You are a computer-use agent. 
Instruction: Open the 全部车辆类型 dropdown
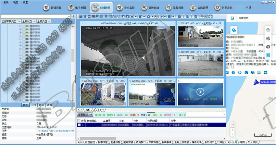click(x=11, y=21)
